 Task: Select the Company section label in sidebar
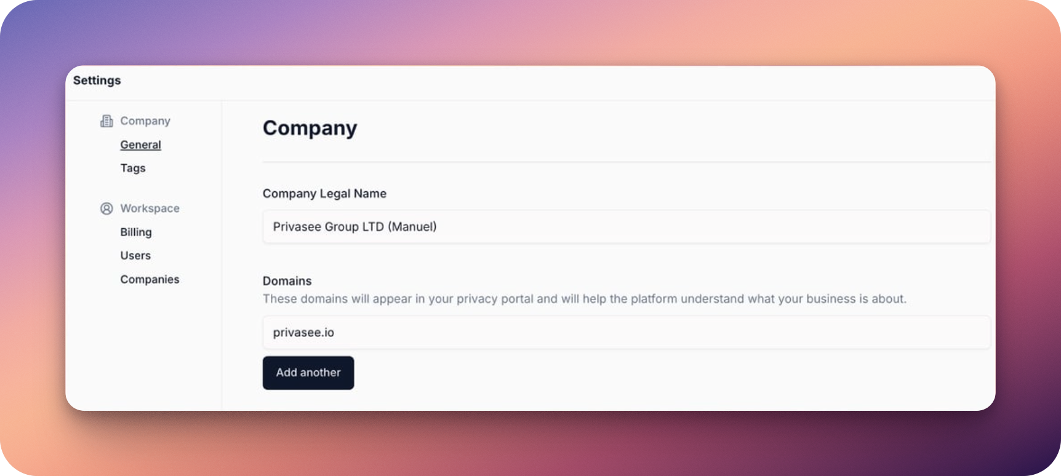coord(145,121)
